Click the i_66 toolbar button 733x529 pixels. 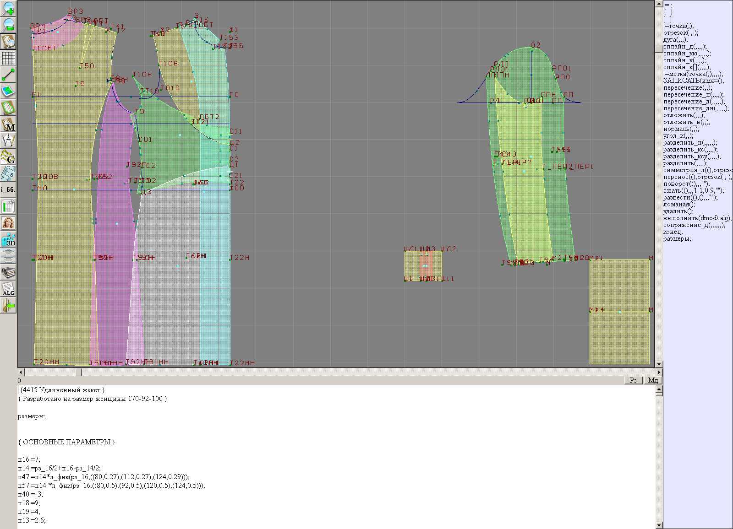click(8, 189)
